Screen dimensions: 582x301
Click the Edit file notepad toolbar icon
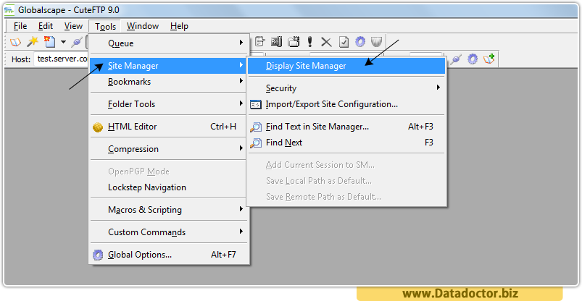pos(259,42)
